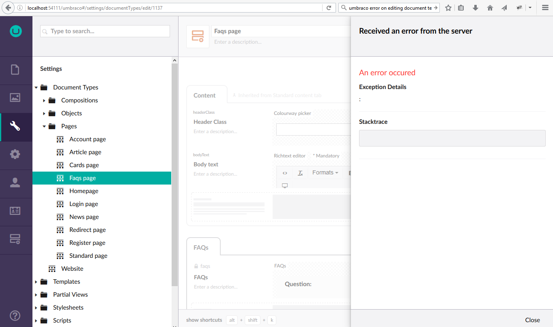Click the Body text property name
This screenshot has height=327, width=553.
click(206, 164)
